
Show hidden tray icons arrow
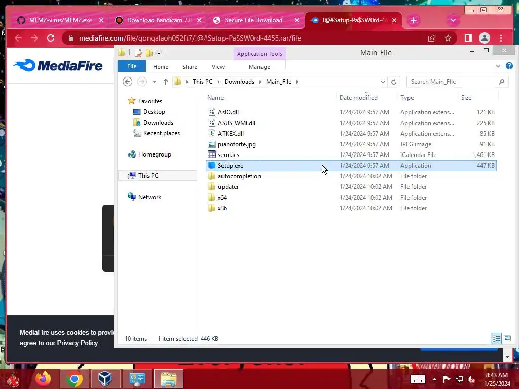pos(434,379)
